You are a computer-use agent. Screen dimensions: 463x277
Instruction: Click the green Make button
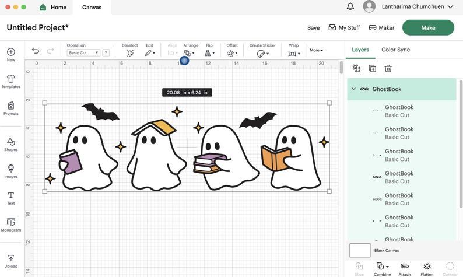pyautogui.click(x=428, y=27)
